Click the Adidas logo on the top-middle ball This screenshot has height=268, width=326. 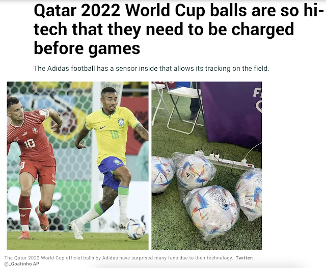[188, 174]
